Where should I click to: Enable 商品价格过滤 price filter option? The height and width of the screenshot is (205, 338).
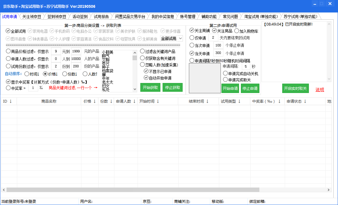click(x=27, y=51)
